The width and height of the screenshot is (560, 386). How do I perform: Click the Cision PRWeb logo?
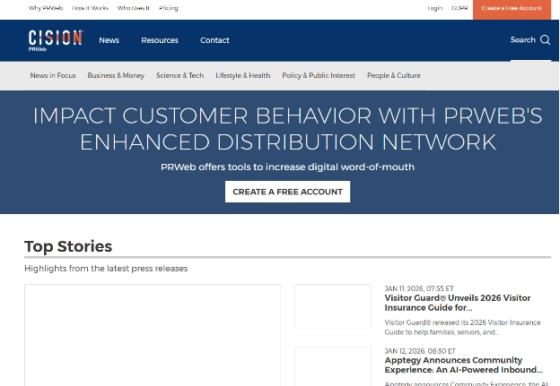point(55,39)
